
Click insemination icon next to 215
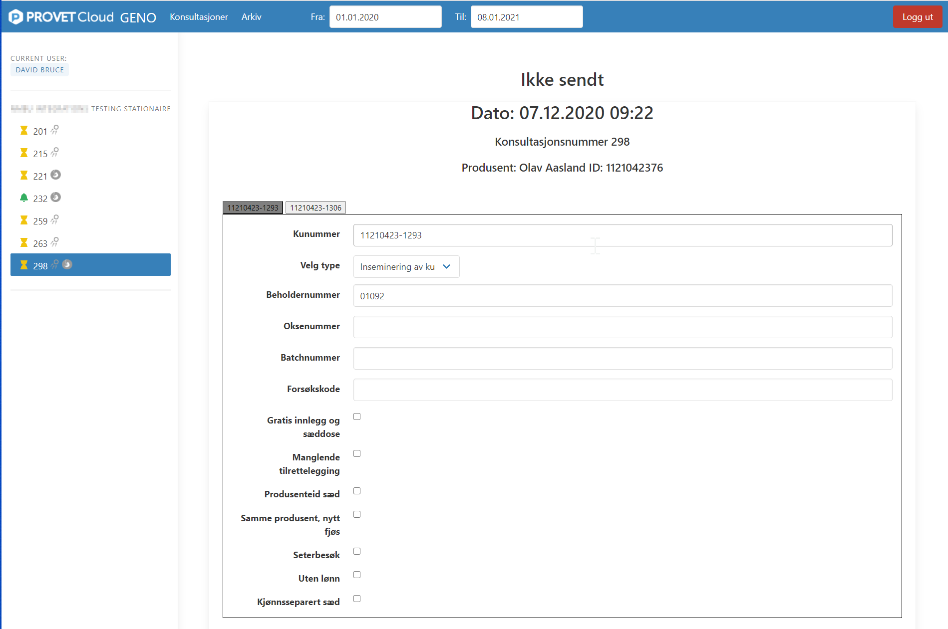click(x=55, y=152)
